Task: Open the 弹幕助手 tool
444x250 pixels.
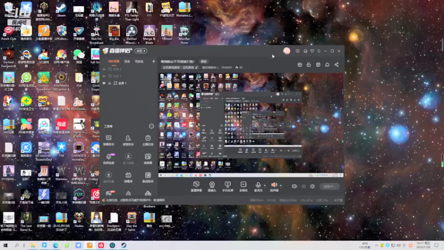Action: click(108, 141)
